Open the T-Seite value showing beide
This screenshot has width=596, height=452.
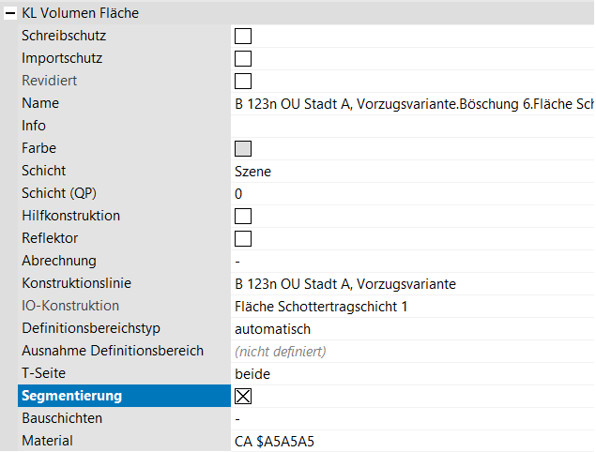[x=413, y=373]
